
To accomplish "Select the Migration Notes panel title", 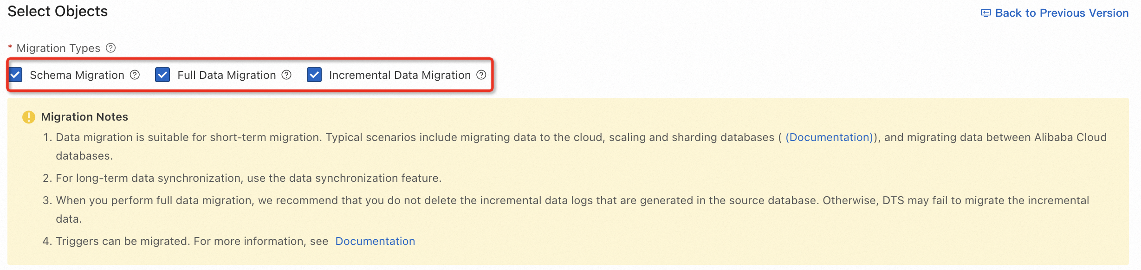I will 84,117.
